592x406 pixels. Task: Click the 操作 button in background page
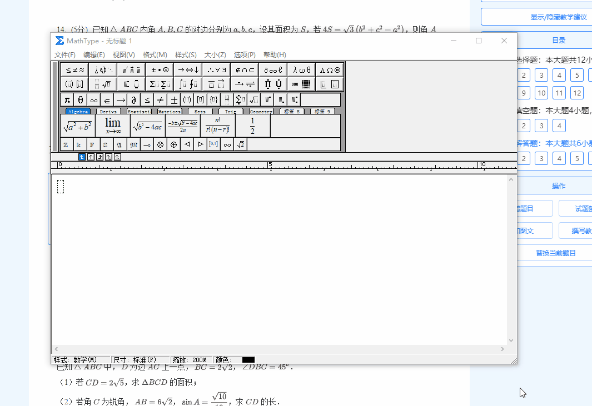point(559,186)
